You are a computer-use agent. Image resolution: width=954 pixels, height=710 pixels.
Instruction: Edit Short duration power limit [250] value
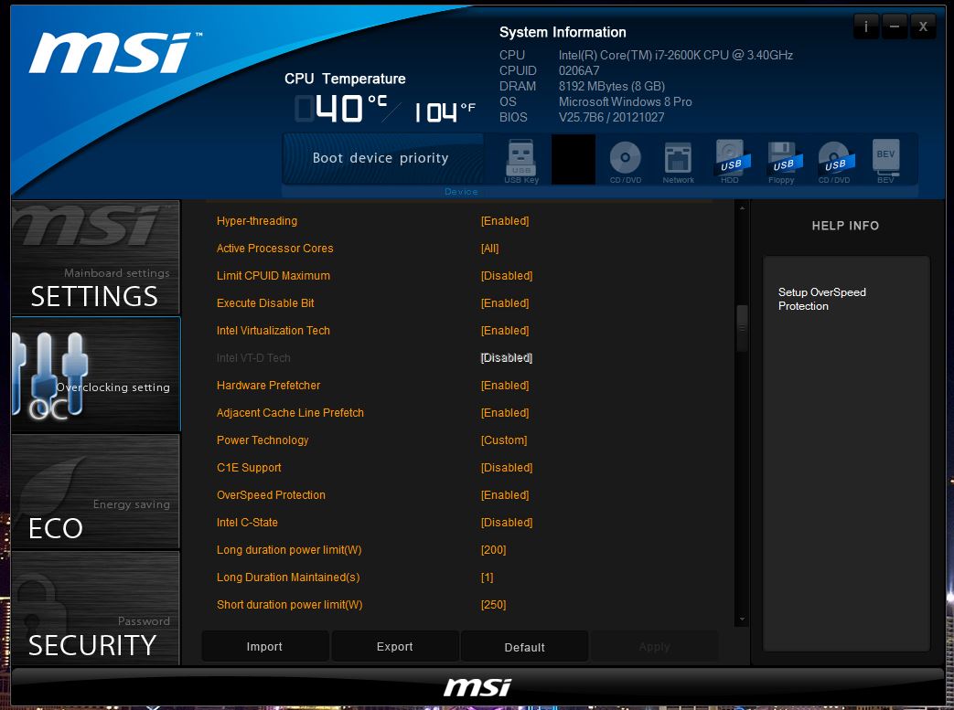(x=493, y=604)
